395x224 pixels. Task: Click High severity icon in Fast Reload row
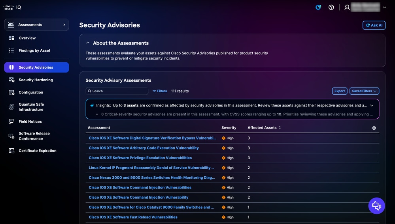(223, 217)
